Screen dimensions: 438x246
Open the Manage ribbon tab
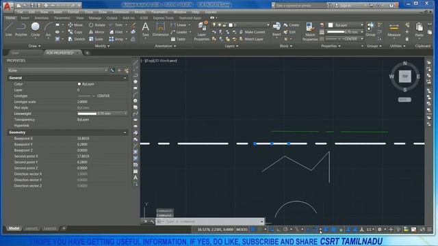click(94, 18)
